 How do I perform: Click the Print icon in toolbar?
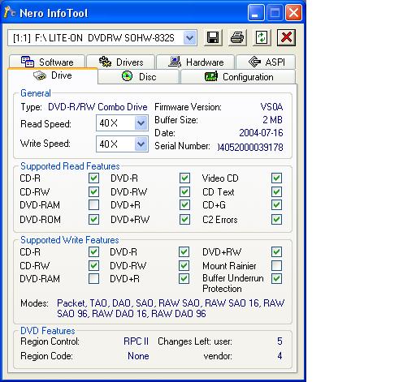(237, 37)
